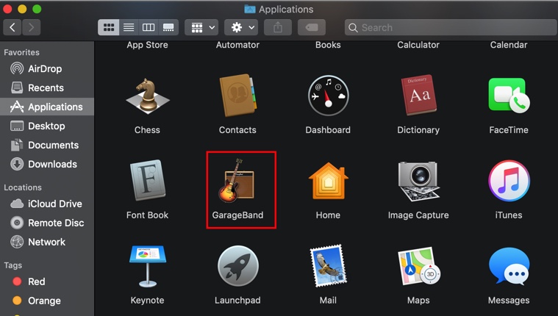Select Downloads in the sidebar
This screenshot has width=558, height=316.
(52, 164)
